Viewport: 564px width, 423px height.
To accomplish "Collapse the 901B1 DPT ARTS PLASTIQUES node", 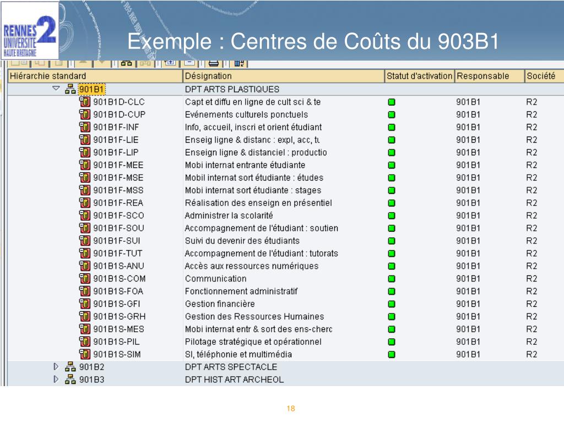I will 56,88.
